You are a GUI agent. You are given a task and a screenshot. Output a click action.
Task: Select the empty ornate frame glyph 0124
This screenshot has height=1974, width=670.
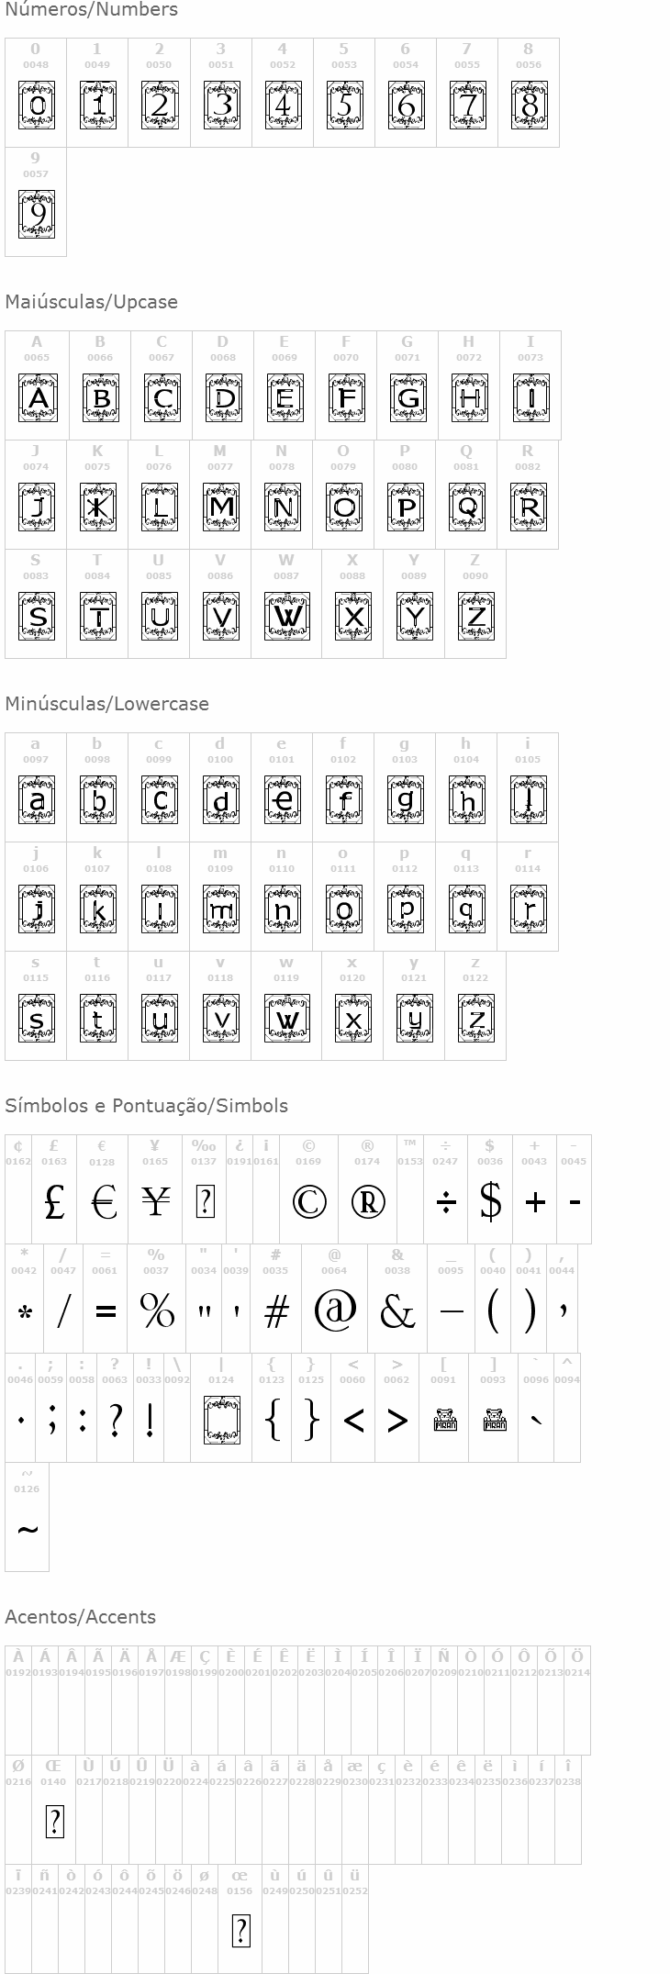coord(221,1420)
